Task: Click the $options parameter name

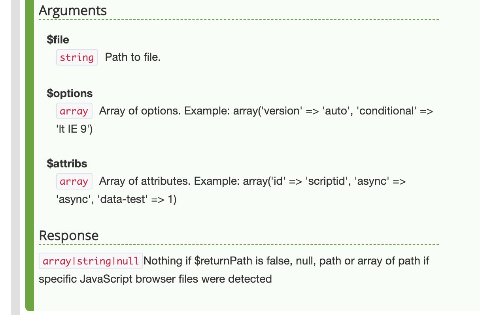Action: pos(70,94)
